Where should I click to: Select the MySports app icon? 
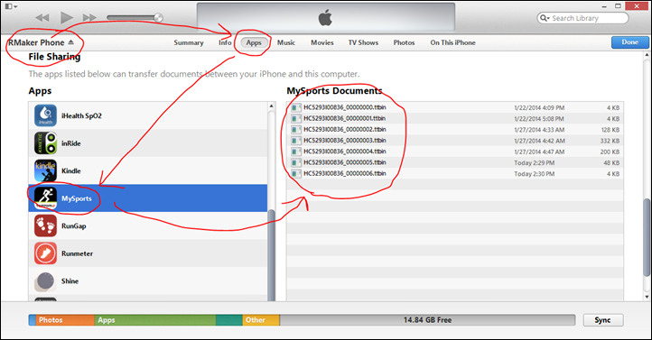tap(45, 198)
